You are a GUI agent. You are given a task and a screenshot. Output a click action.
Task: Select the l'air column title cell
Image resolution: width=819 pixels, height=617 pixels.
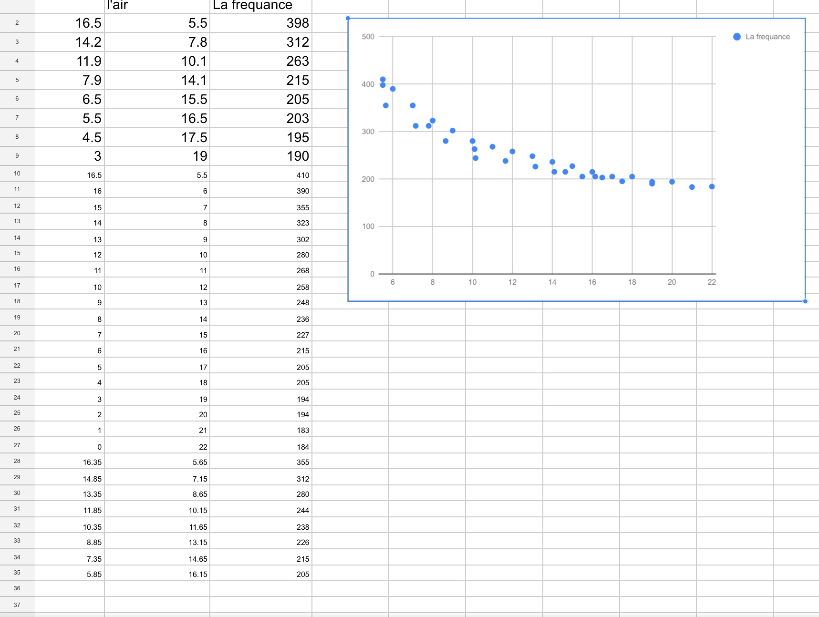coord(157,6)
